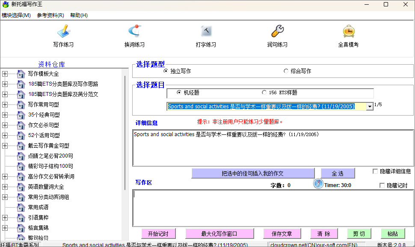
Task: Launch the 打字练习 typing practice icon
Action: (x=206, y=31)
